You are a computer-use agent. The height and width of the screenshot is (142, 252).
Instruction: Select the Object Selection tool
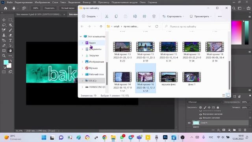pos(10,25)
